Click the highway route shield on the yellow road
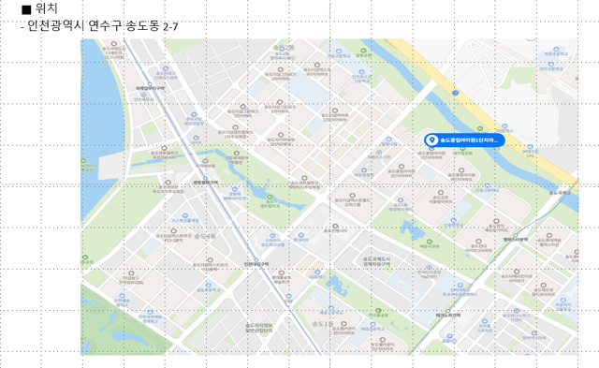Screen dimensions: 599x368 point(455,93)
